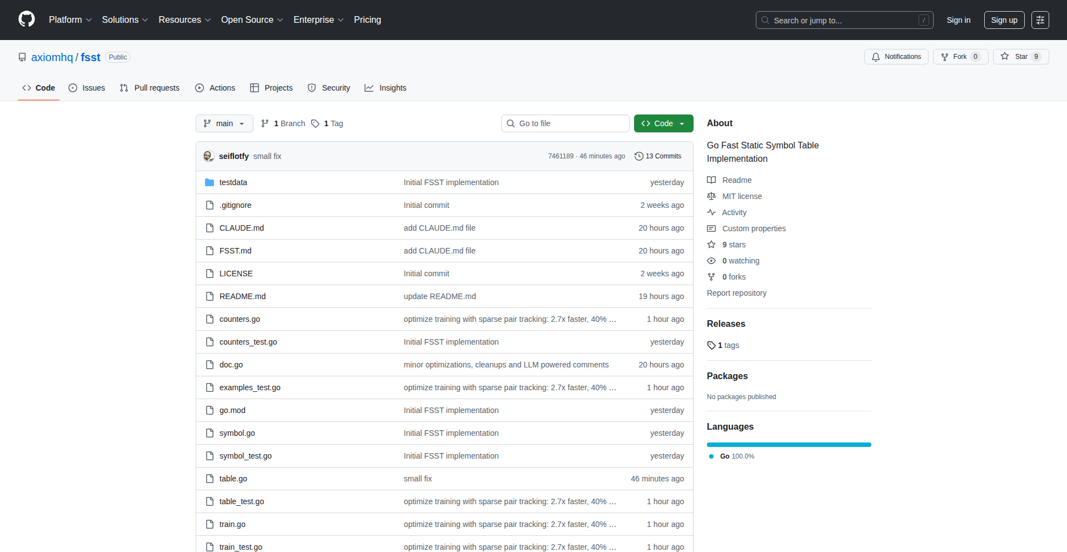This screenshot has width=1067, height=552.
Task: Expand the main branch dropdown
Action: (x=224, y=123)
